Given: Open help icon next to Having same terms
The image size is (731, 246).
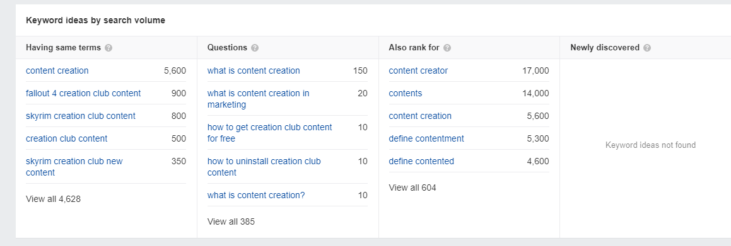Looking at the screenshot, I should [108, 48].
